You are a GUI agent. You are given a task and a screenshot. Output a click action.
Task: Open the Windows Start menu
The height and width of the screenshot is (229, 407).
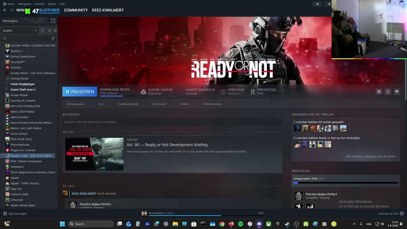(x=62, y=224)
